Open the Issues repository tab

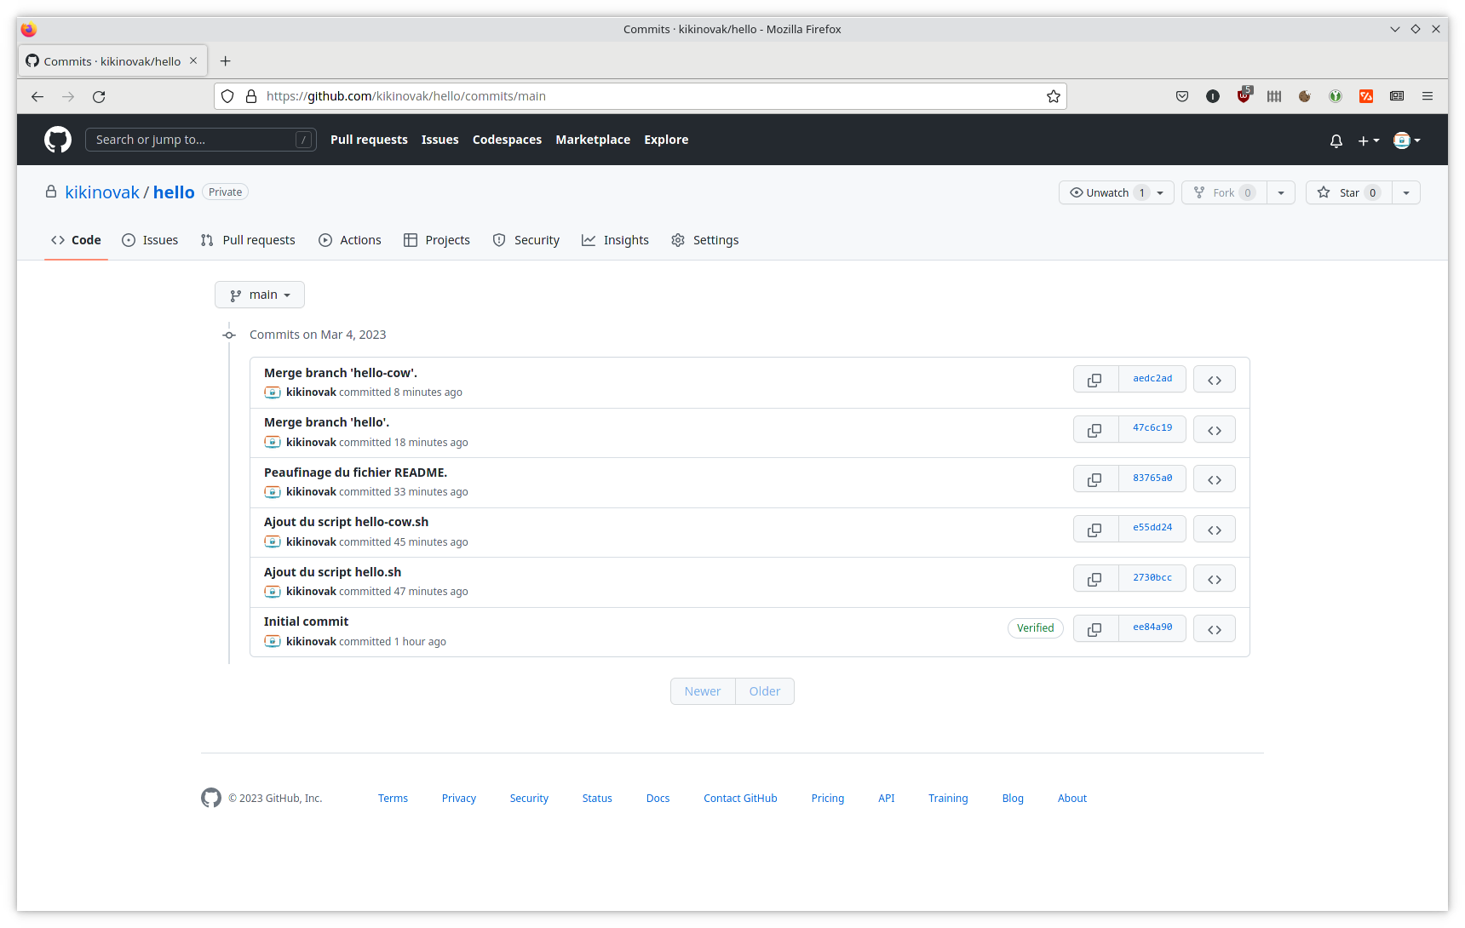[150, 240]
